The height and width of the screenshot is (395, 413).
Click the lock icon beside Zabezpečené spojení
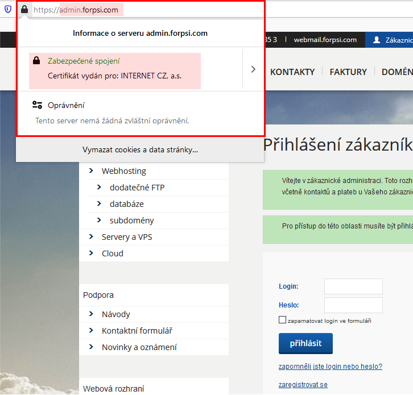pos(36,60)
